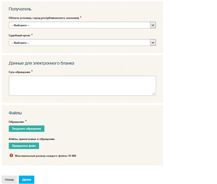Click the resize grip of the Суть обращения textarea

(x=153, y=94)
